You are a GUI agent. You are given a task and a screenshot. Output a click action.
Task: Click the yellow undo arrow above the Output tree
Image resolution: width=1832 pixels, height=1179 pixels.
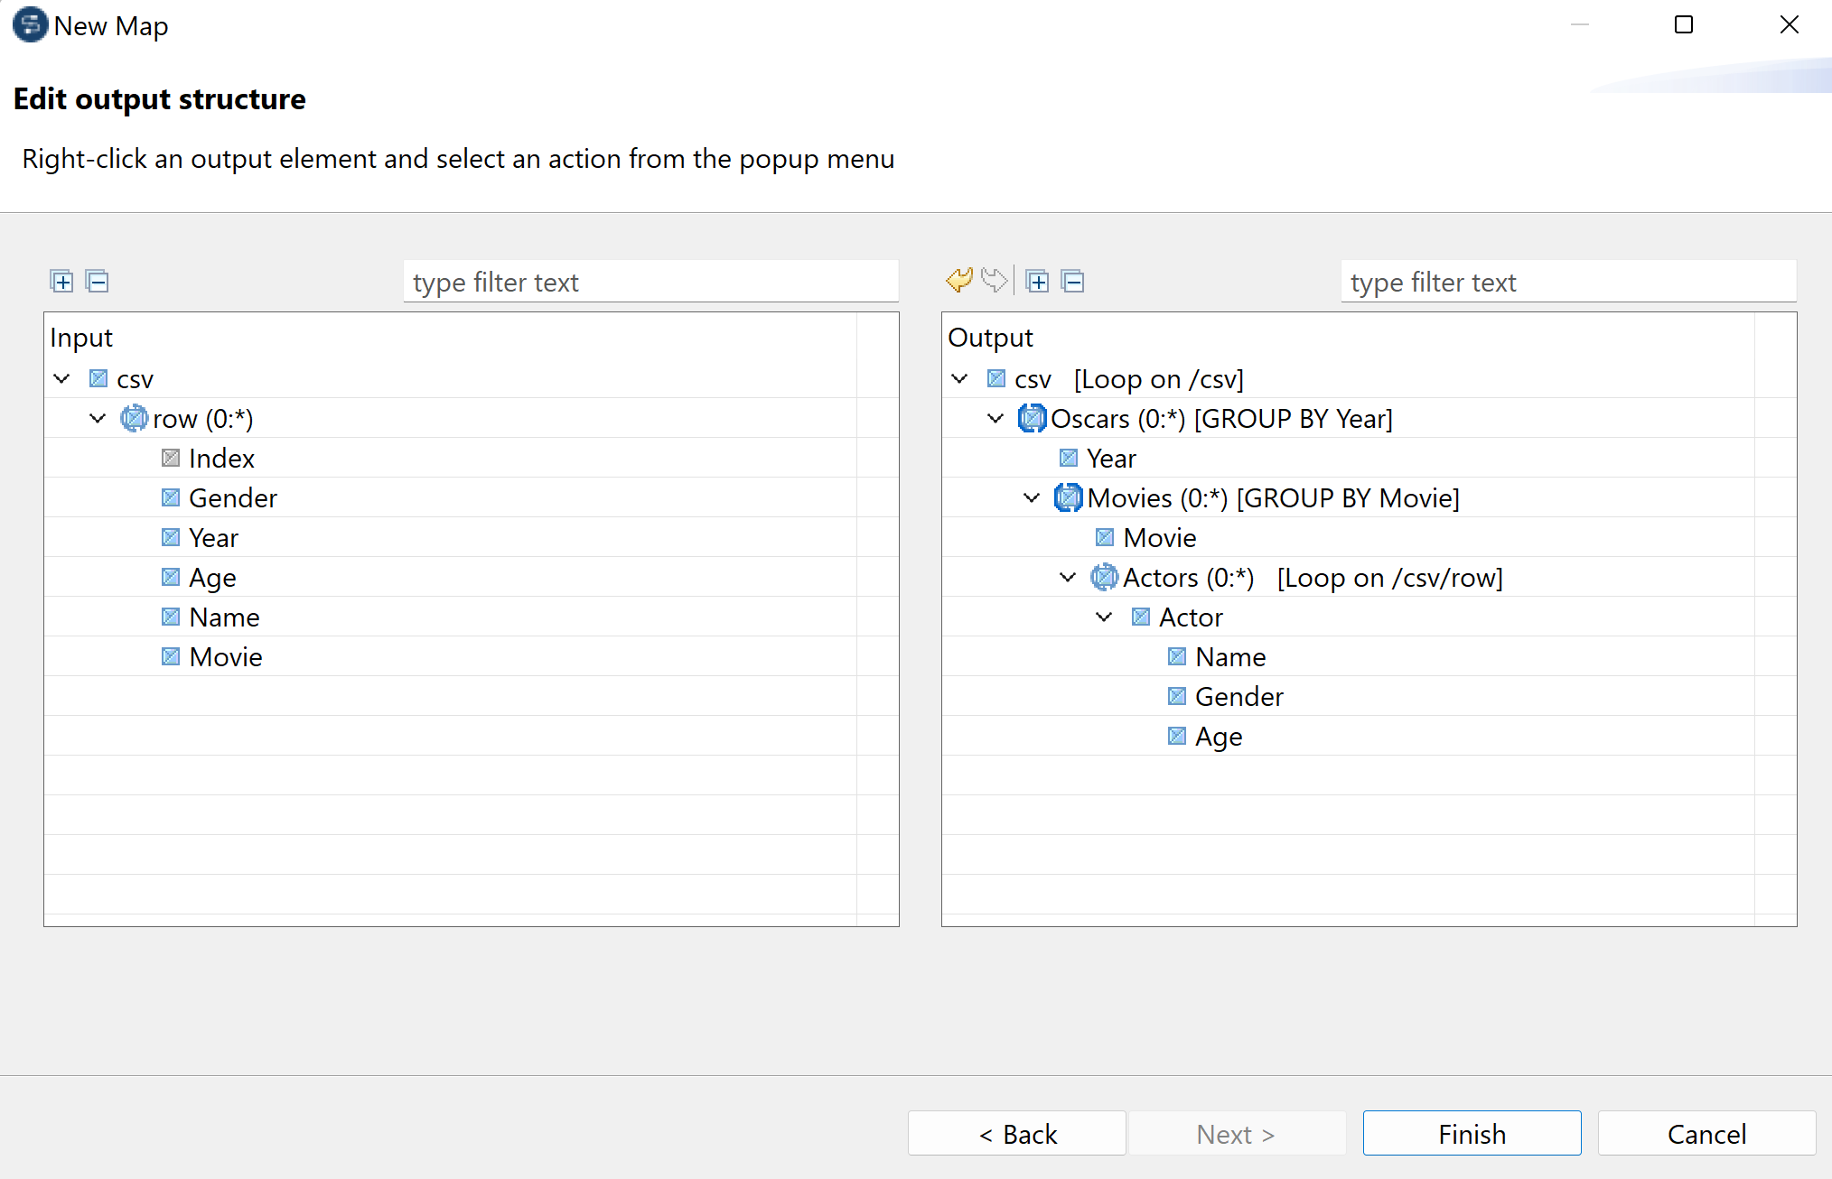(959, 280)
